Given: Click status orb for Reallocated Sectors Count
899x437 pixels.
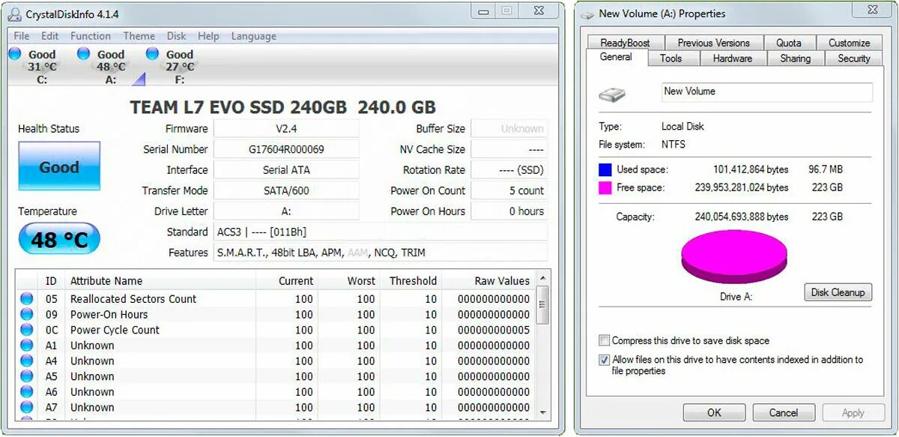Looking at the screenshot, I should click(x=27, y=299).
